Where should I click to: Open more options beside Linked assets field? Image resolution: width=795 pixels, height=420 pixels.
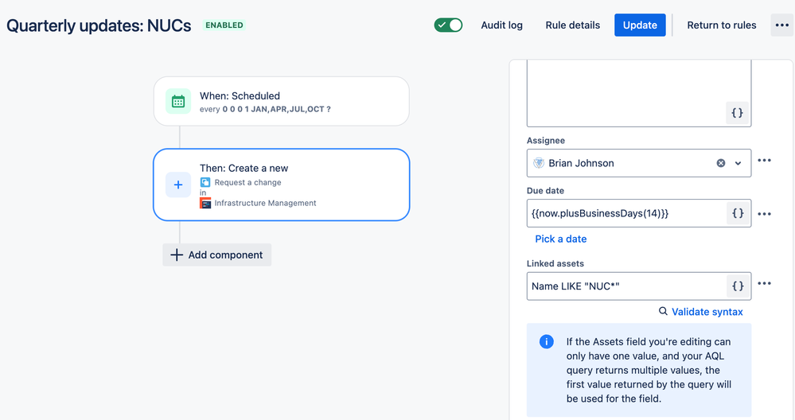(x=764, y=284)
